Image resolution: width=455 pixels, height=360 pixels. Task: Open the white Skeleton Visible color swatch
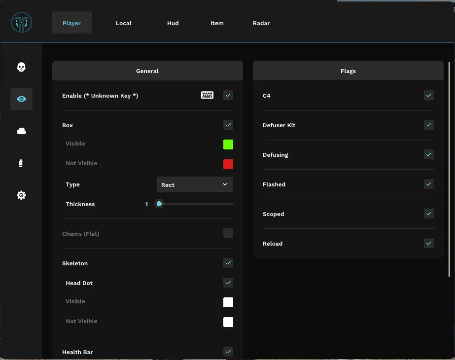point(228,302)
